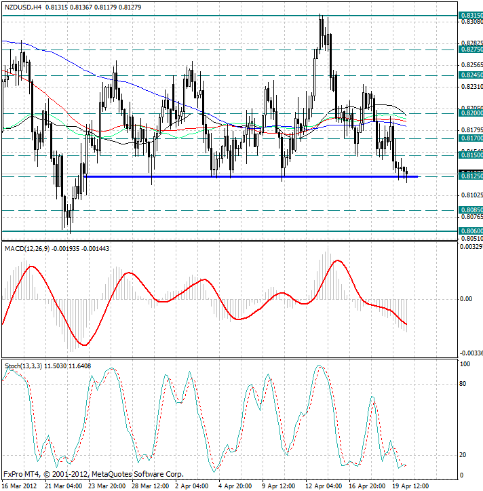Click the 16 Mar 2012 date label
This screenshot has height=491, width=483.
click(x=20, y=486)
